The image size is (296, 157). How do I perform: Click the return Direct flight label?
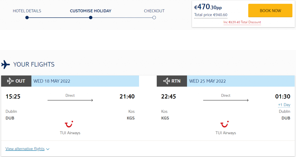click(x=226, y=96)
